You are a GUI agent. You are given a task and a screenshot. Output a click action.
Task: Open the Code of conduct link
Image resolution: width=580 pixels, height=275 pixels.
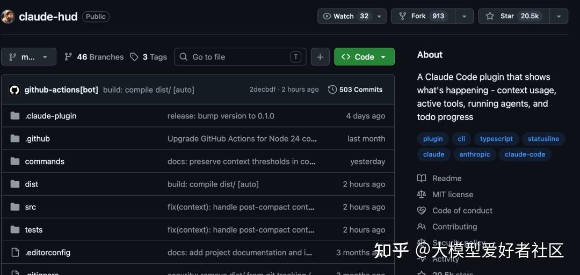pos(462,211)
